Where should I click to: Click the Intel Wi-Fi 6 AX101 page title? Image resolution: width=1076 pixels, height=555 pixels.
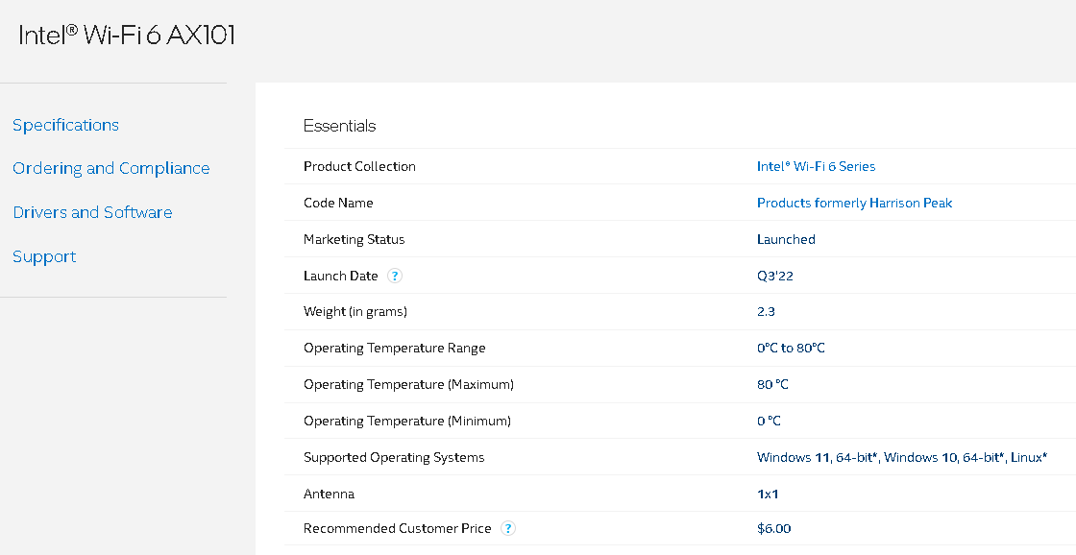127,36
